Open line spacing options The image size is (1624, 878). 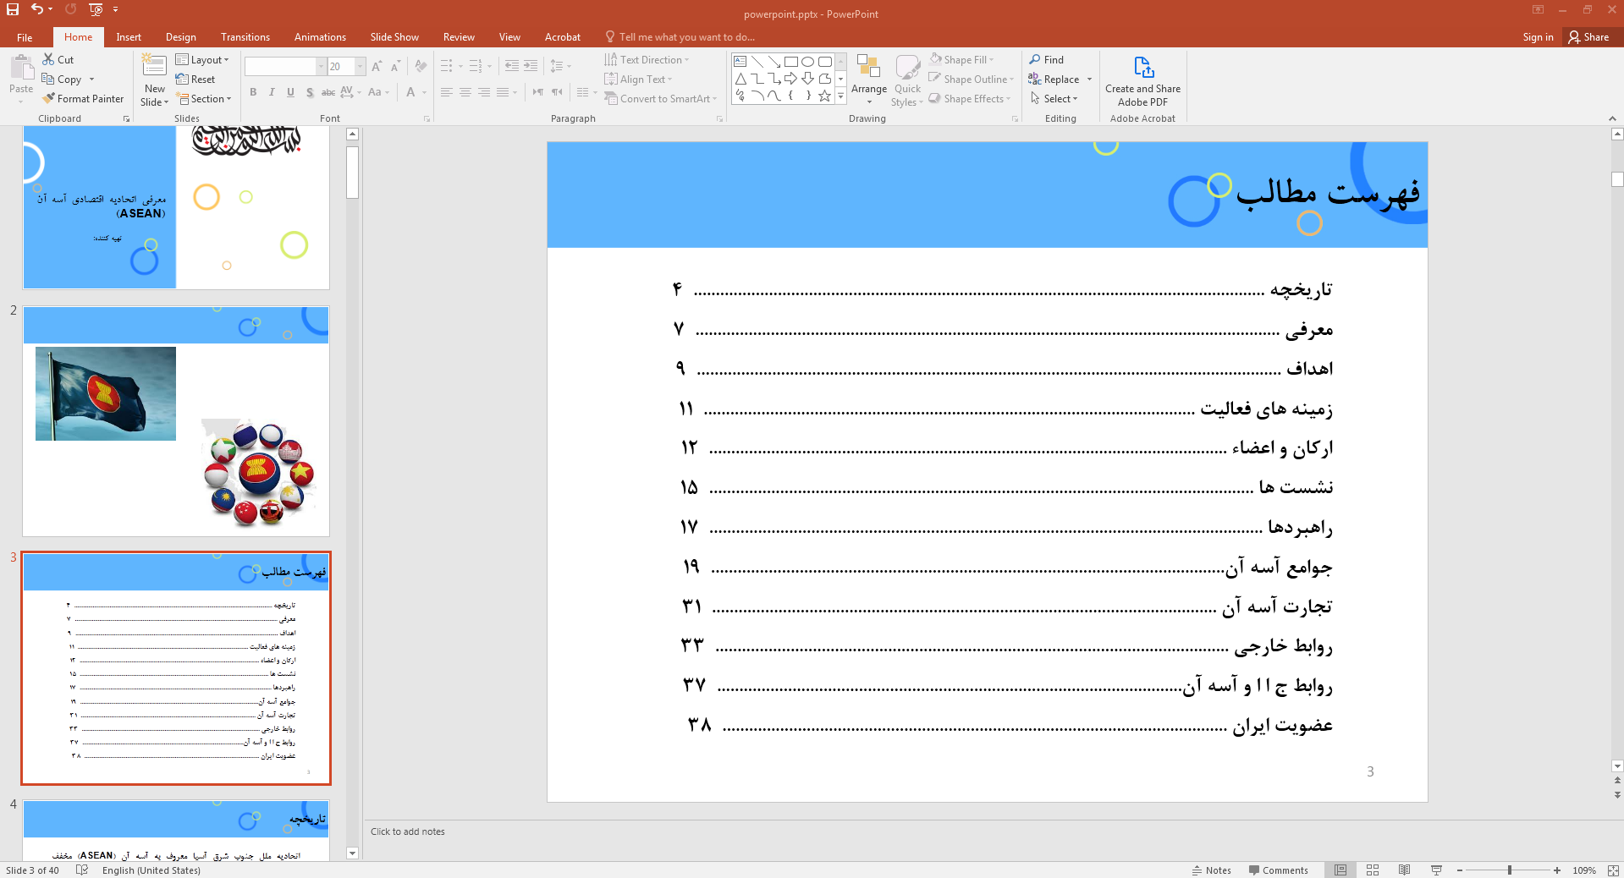[560, 66]
